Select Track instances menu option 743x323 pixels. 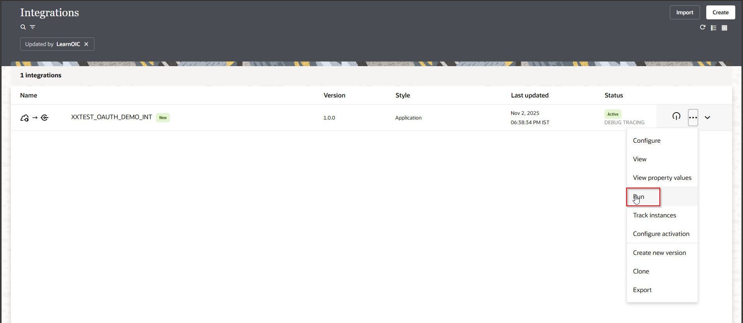654,215
